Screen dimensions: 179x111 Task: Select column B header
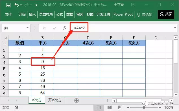(x=42, y=38)
